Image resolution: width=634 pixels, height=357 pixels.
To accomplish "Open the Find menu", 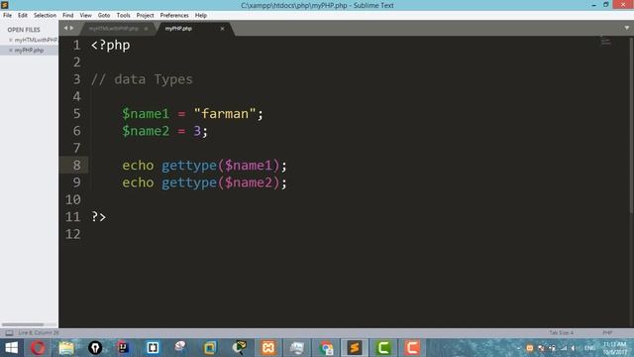I will tap(68, 15).
